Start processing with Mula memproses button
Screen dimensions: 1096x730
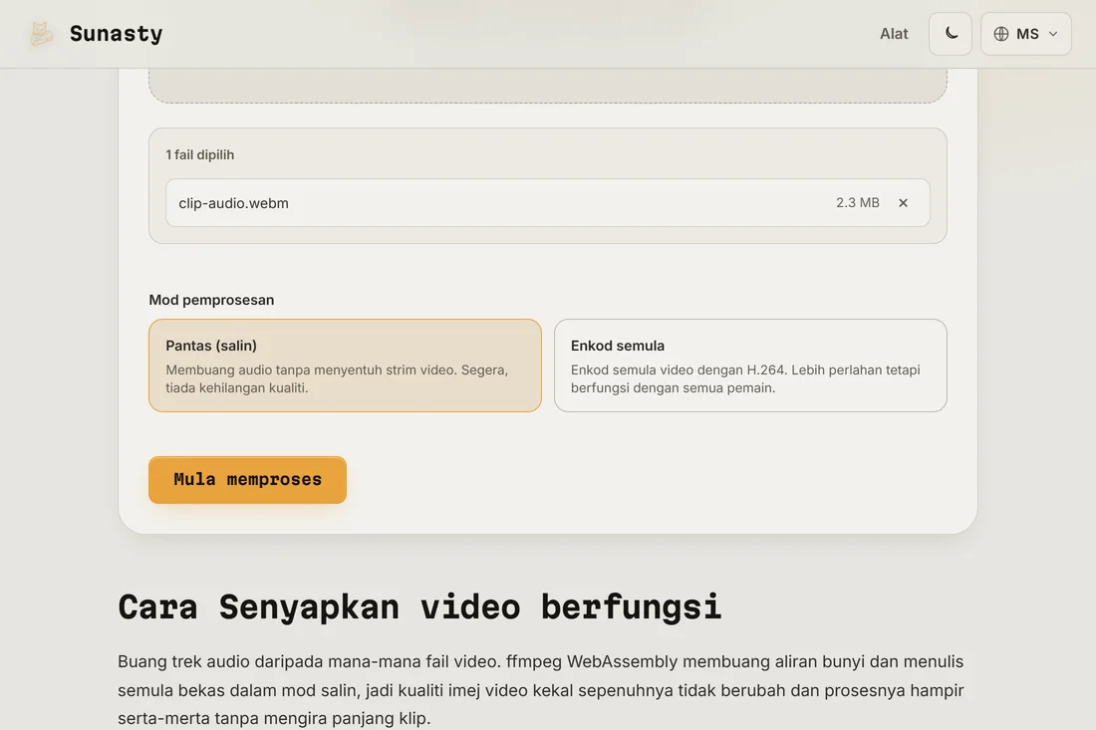click(247, 480)
